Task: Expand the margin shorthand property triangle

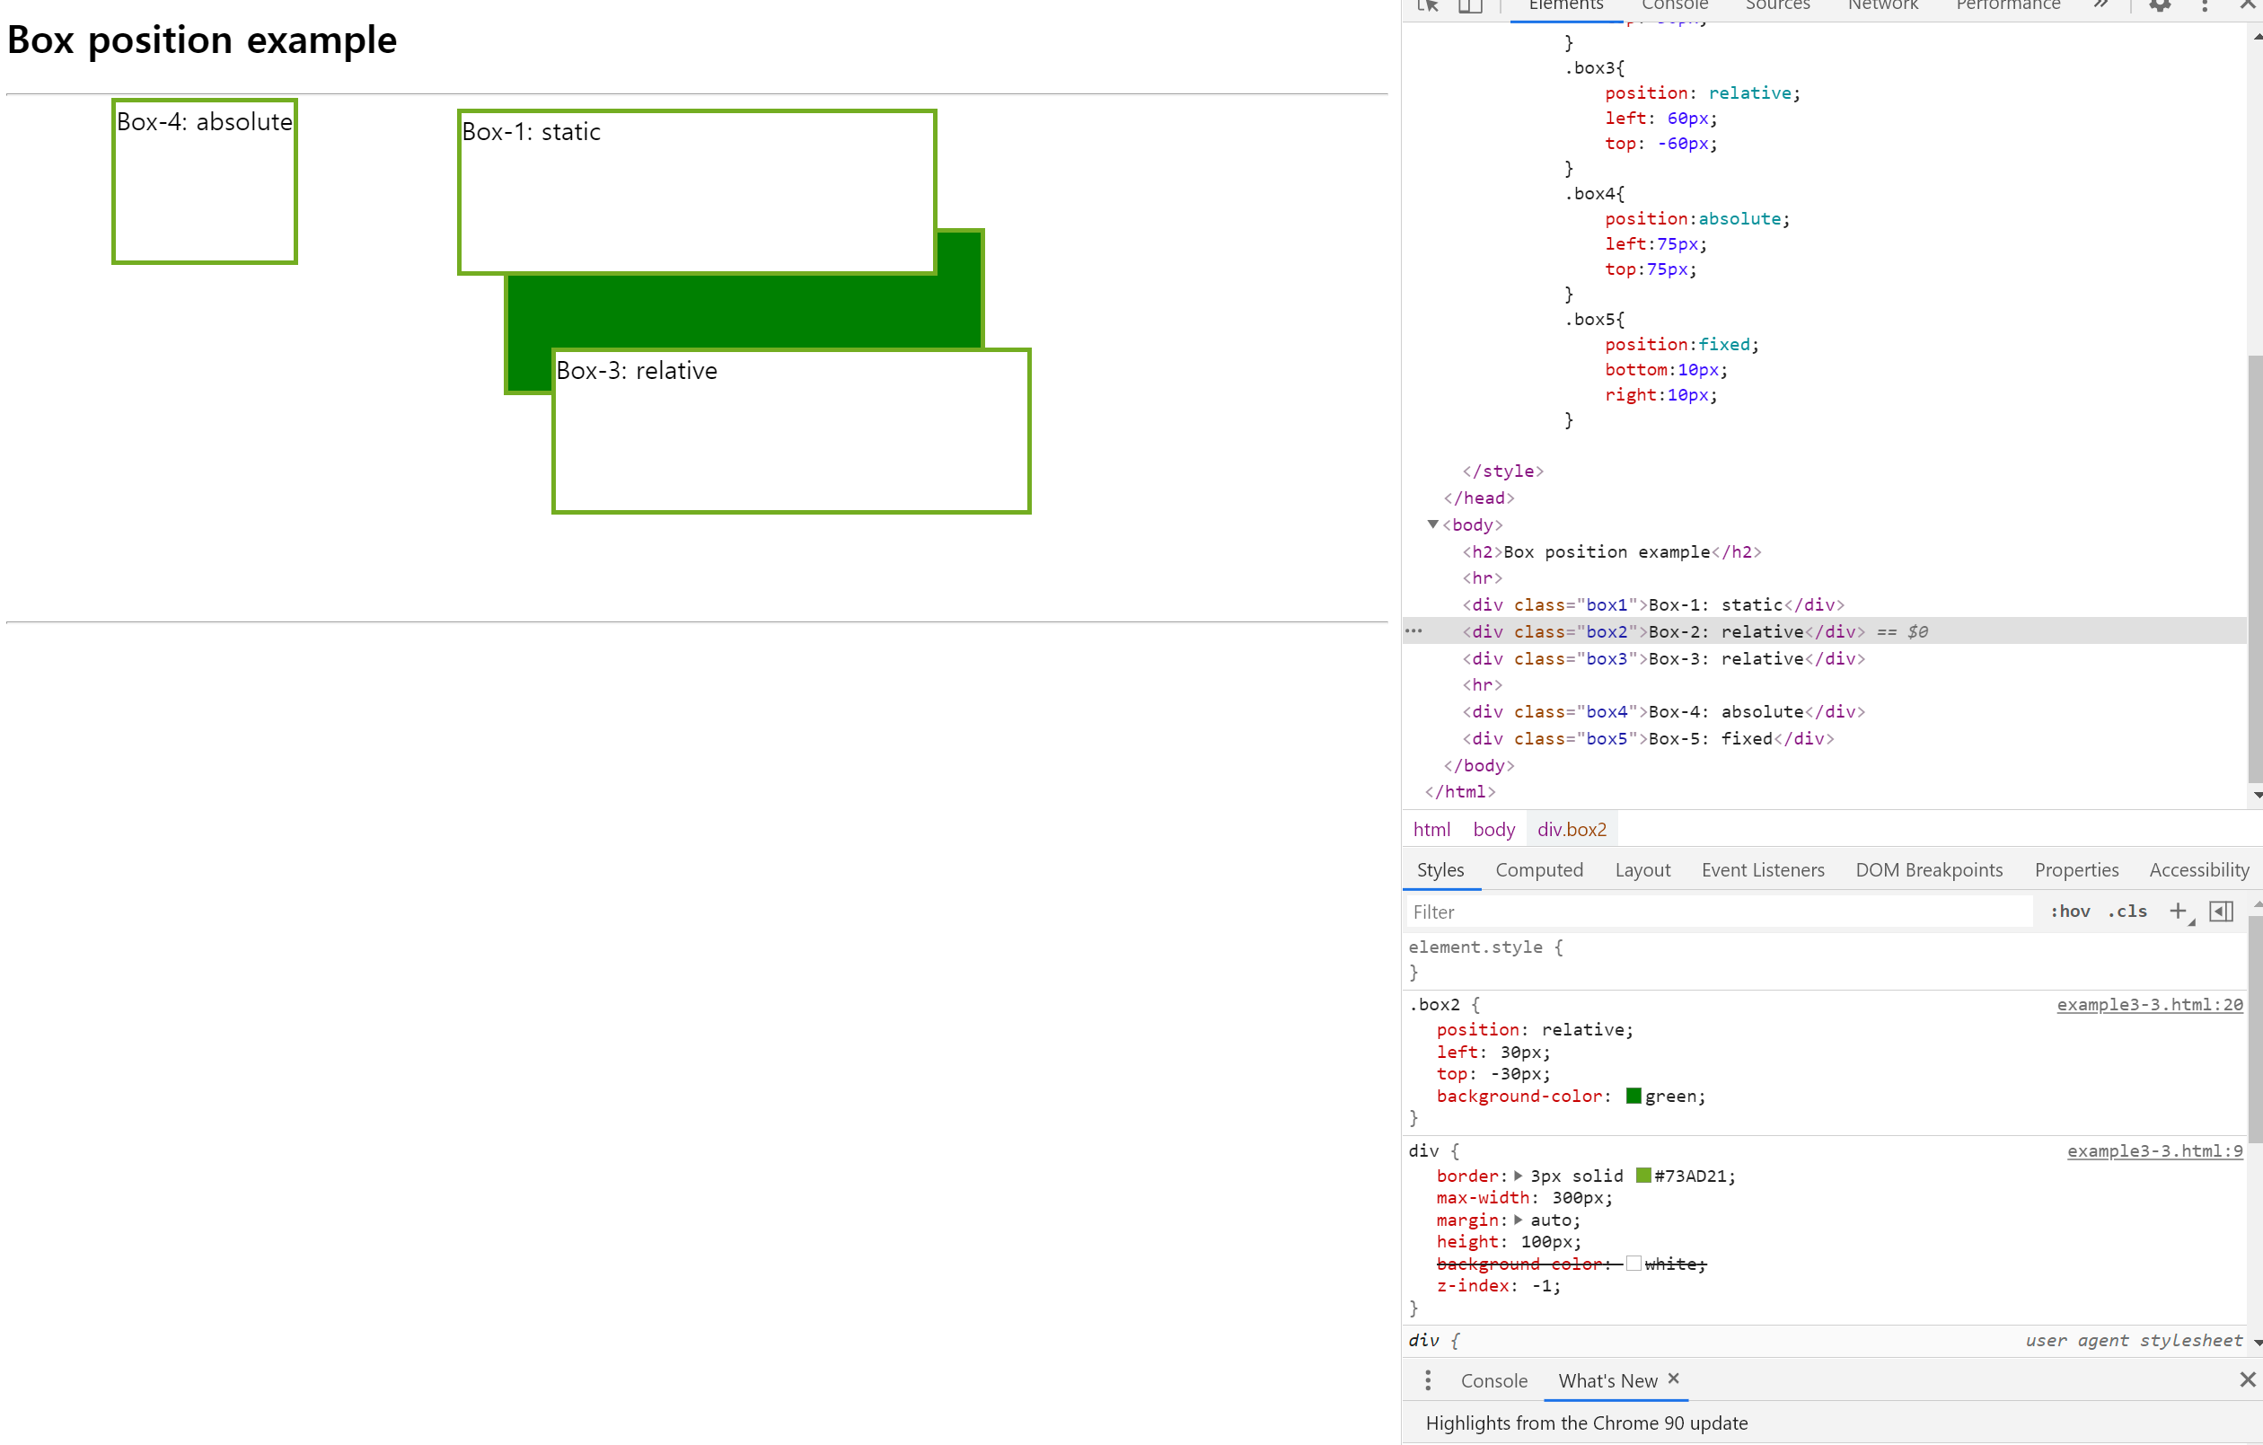Action: [x=1518, y=1220]
